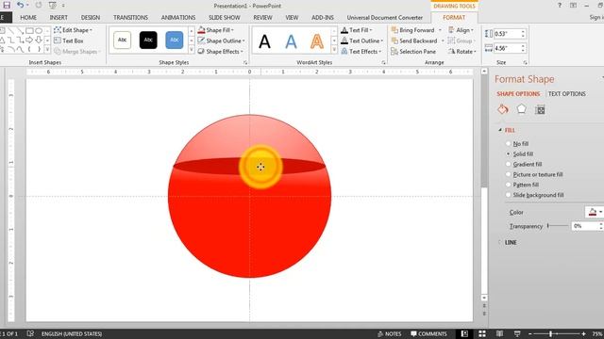Apply the white Abc shape style
This screenshot has width=604, height=339.
tap(122, 40)
